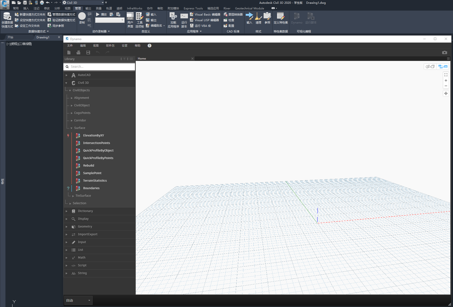Open Dynamo 软件包 menu
The width and height of the screenshot is (453, 307).
[110, 46]
